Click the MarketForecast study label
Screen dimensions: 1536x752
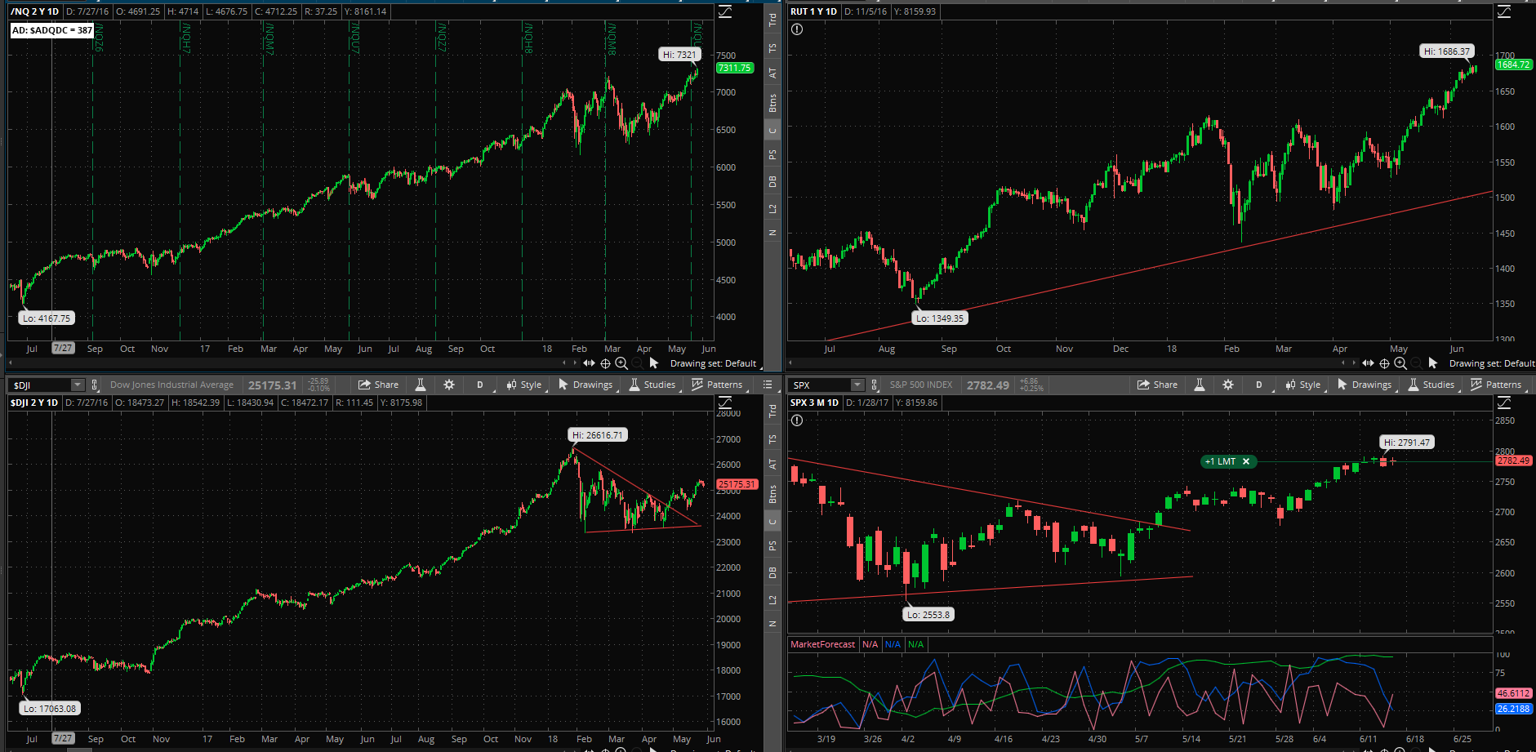coord(823,644)
